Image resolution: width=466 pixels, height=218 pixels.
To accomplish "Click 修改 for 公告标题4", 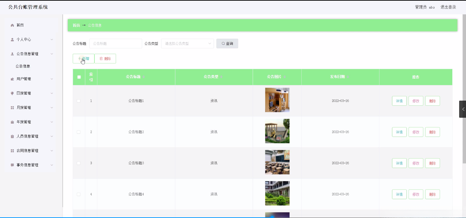I will [x=416, y=194].
